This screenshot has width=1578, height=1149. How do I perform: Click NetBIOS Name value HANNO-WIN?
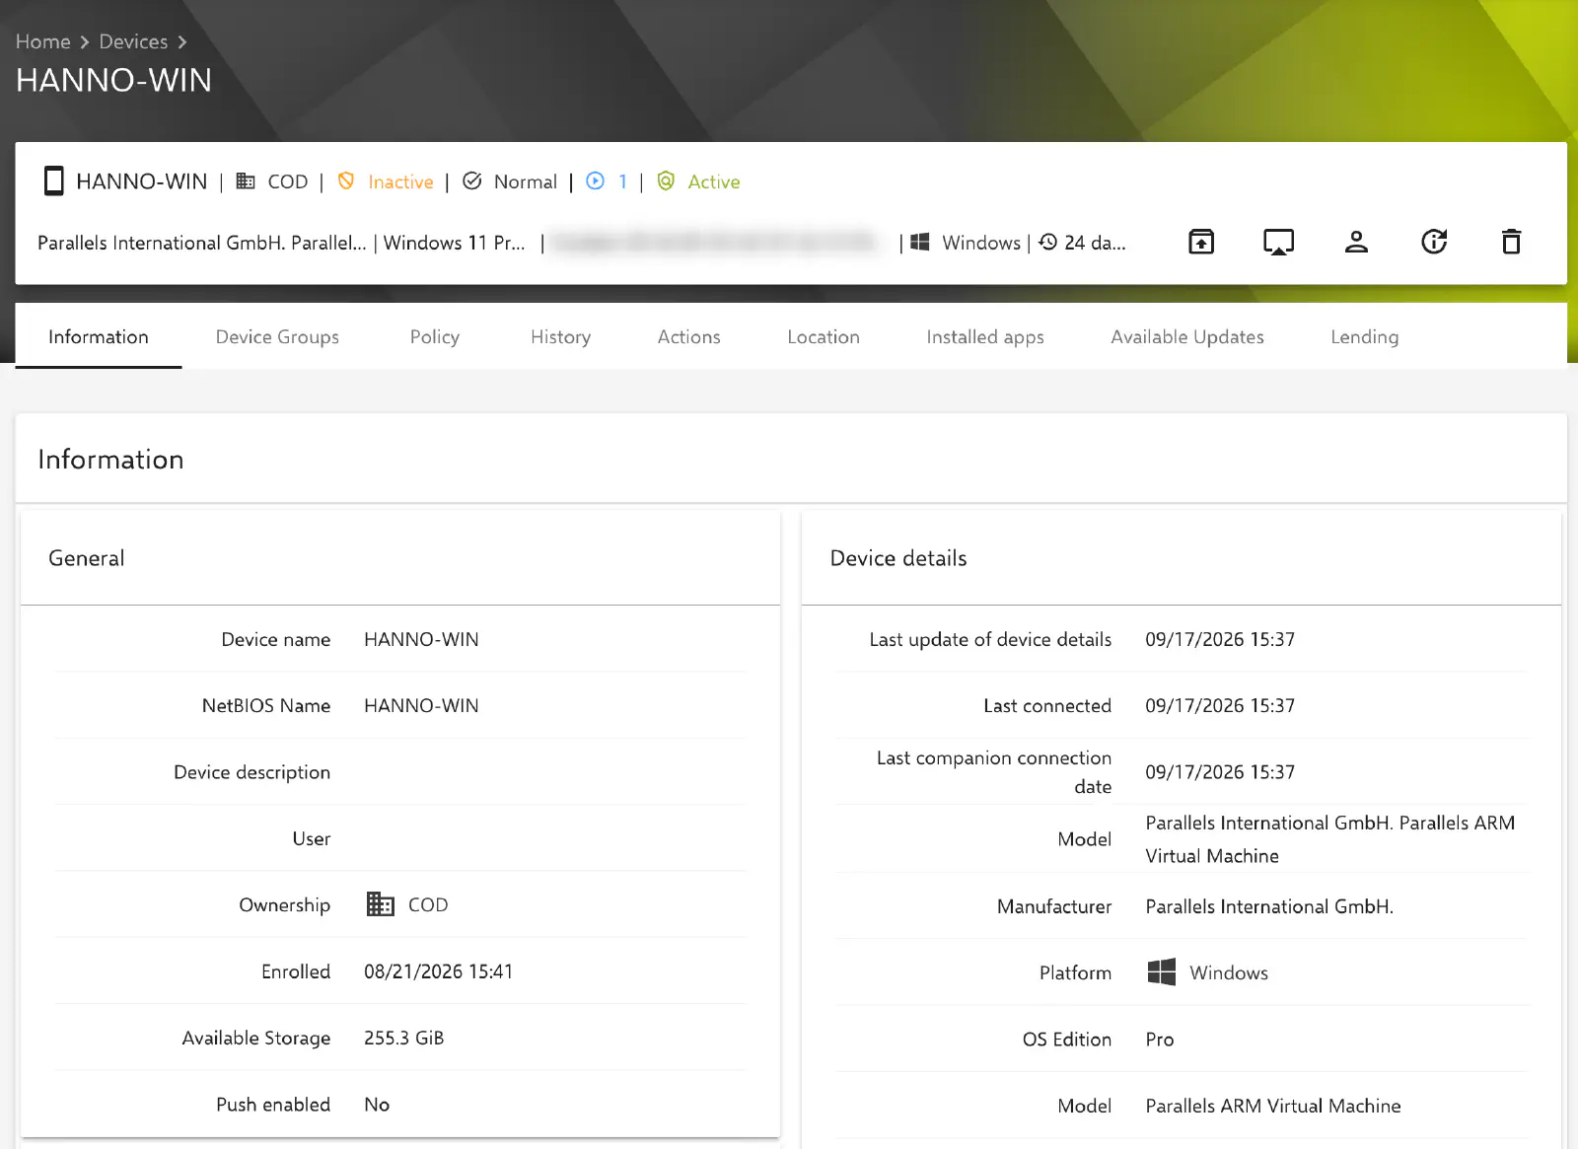tap(421, 706)
